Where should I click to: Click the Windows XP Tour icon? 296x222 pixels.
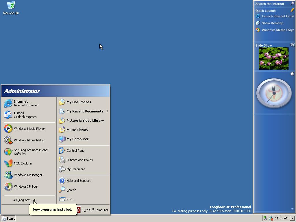8,186
